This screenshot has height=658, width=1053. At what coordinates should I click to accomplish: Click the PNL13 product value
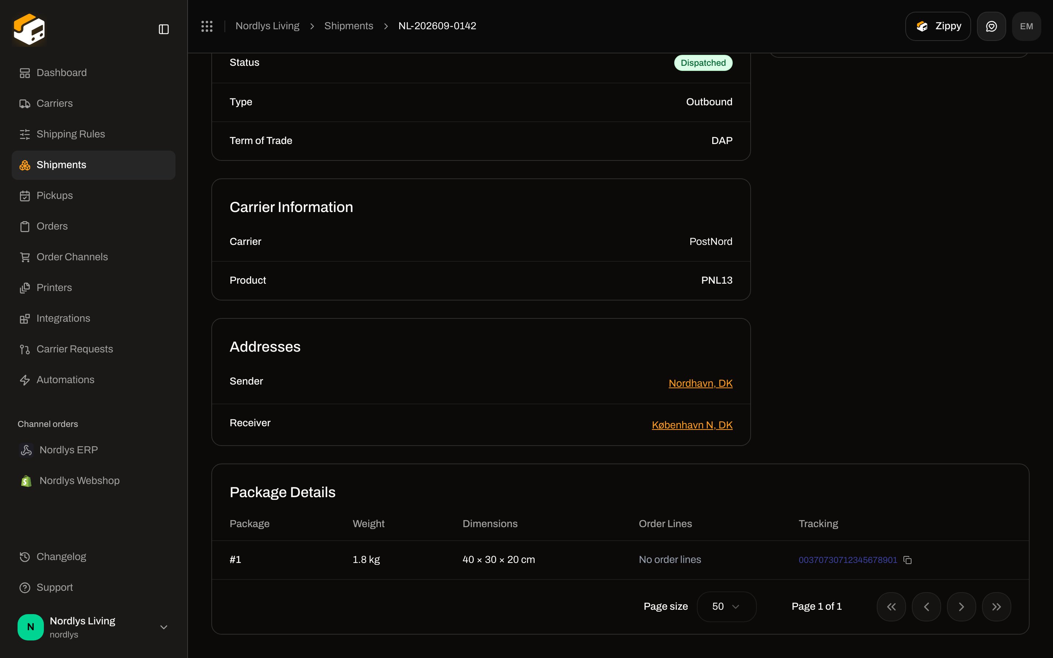[717, 280]
